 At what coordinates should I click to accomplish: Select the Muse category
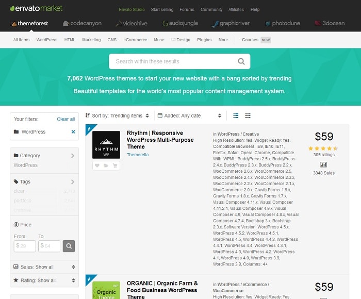[x=159, y=40]
